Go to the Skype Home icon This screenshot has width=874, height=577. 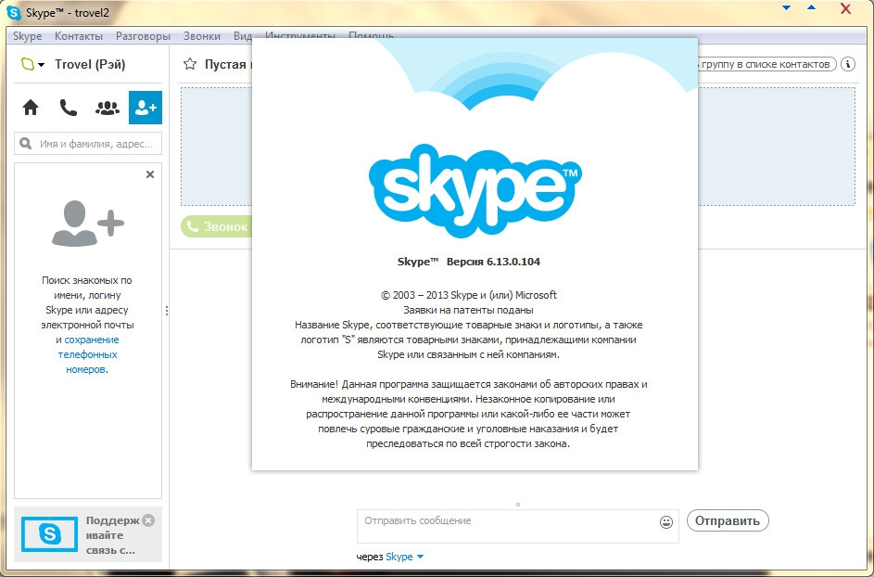tap(31, 107)
